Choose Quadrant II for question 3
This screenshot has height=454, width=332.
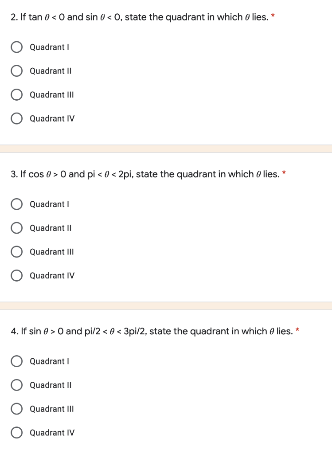tap(16, 228)
